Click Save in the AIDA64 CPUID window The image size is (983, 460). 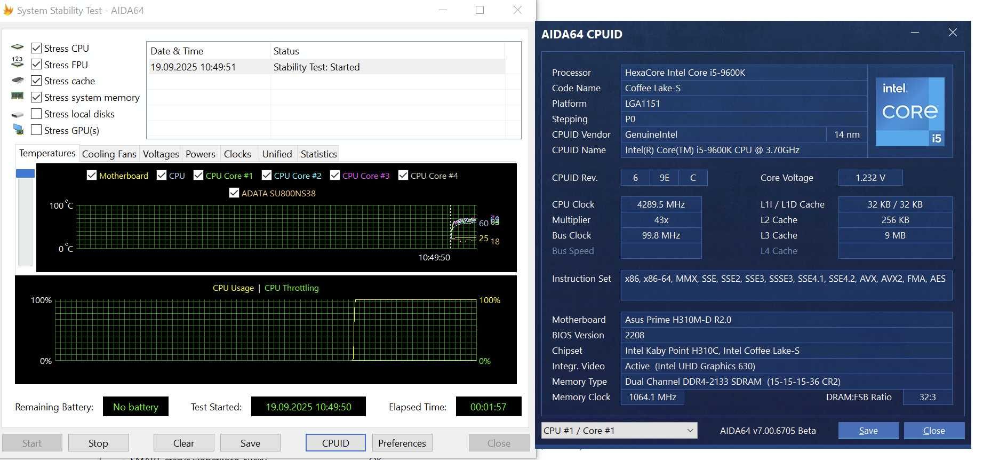point(868,430)
